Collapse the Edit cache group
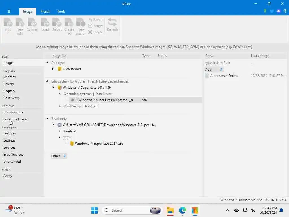The height and width of the screenshot is (217, 289). pos(47,81)
